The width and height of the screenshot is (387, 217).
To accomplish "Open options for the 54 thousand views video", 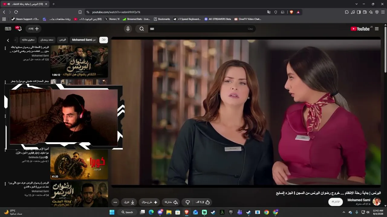I will 5,184.
